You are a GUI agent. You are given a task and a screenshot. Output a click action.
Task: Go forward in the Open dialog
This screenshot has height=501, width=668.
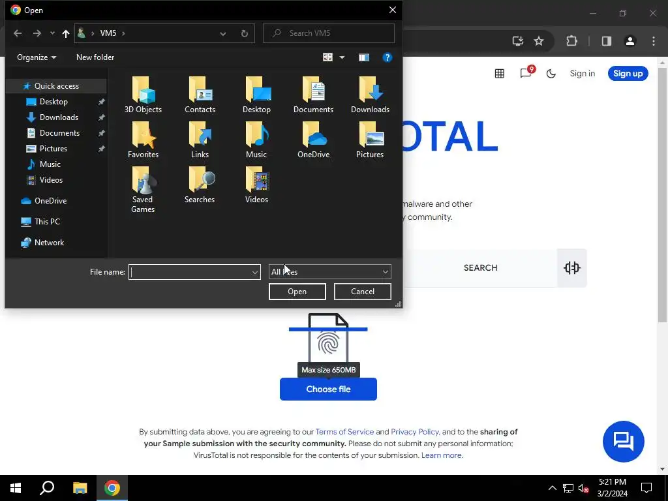tap(37, 33)
